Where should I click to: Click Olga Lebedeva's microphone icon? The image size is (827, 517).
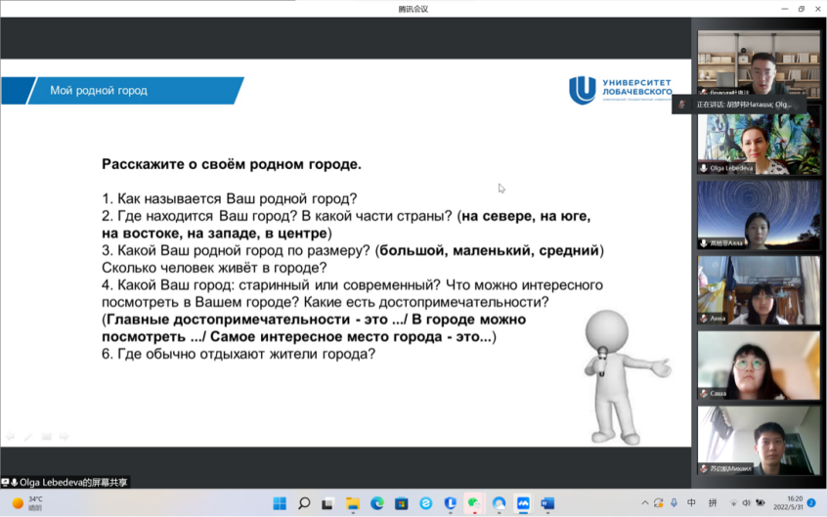pos(704,168)
